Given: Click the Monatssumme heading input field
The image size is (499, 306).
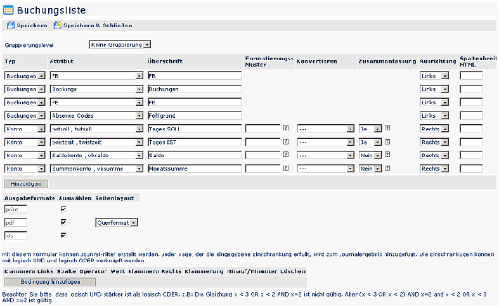Looking at the screenshot, I should (194, 169).
